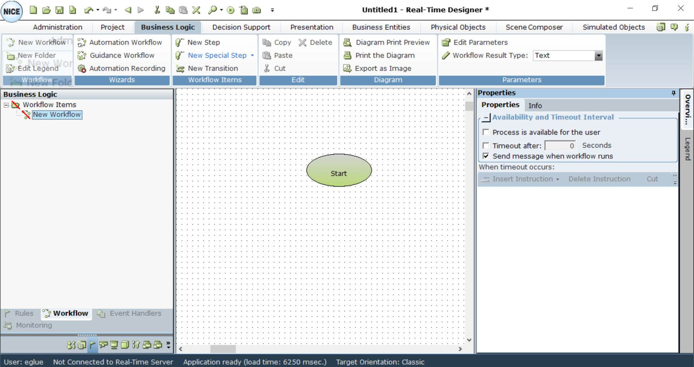Open the Workflow Result Type dropdown
This screenshot has width=694, height=367.
click(x=599, y=56)
